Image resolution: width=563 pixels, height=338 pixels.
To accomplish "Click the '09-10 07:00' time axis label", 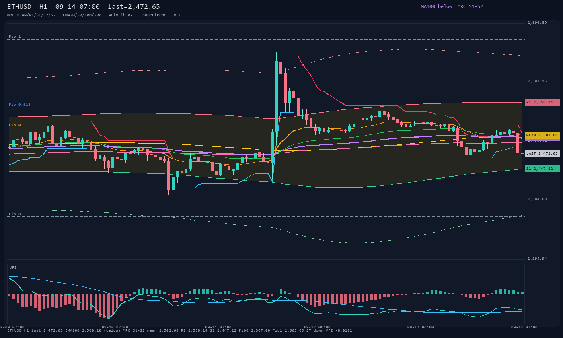I will coord(115,327).
